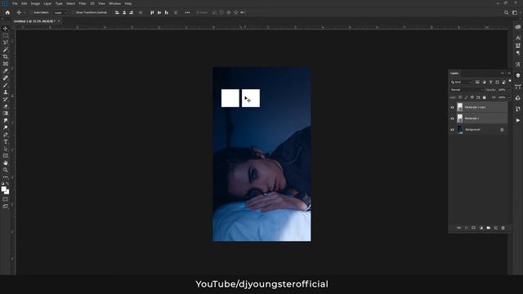The image size is (523, 294).
Task: Open the options bar three-dots more menu
Action: pyautogui.click(x=187, y=13)
